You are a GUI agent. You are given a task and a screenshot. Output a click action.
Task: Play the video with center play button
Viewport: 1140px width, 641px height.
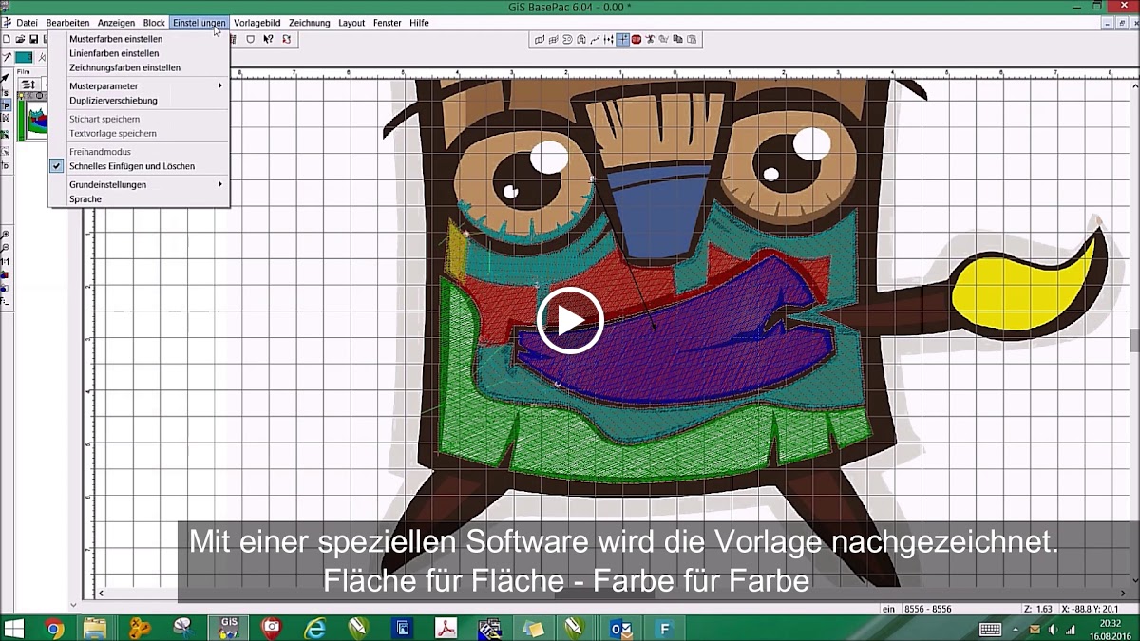pyautogui.click(x=570, y=320)
